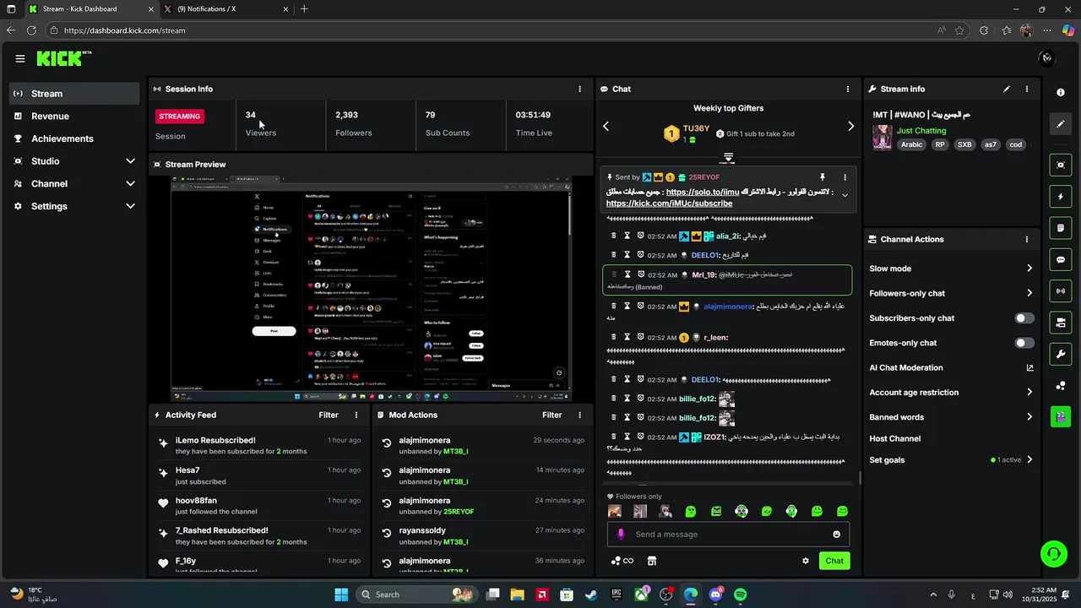The width and height of the screenshot is (1081, 608).
Task: Select Achievements in the sidebar
Action: 74,138
